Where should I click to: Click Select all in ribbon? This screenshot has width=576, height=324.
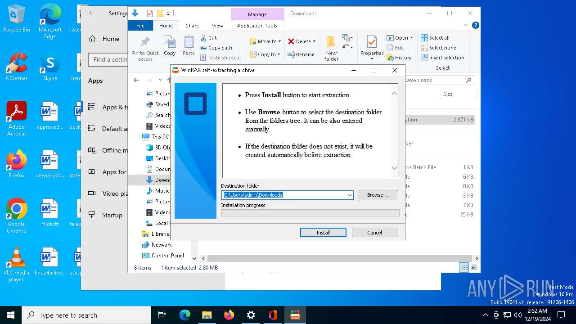pos(435,38)
